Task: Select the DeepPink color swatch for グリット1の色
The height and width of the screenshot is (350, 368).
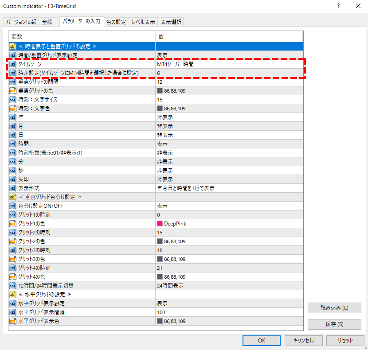Action: [x=160, y=224]
